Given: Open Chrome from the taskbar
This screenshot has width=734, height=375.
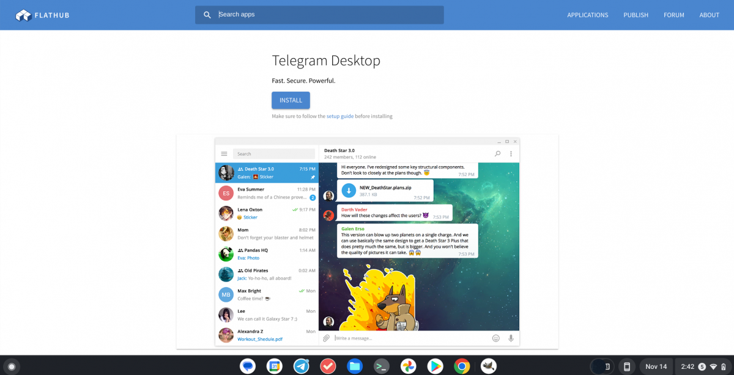Looking at the screenshot, I should tap(462, 366).
